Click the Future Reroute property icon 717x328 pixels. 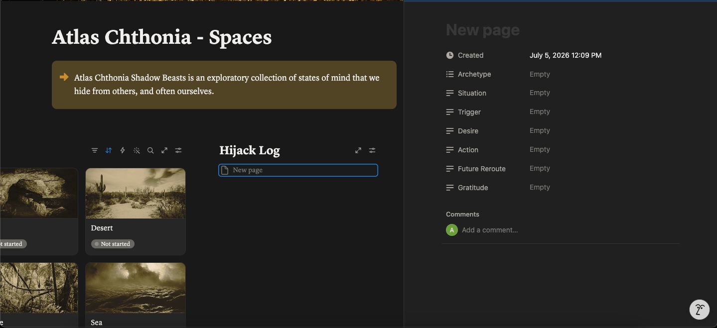pyautogui.click(x=450, y=169)
